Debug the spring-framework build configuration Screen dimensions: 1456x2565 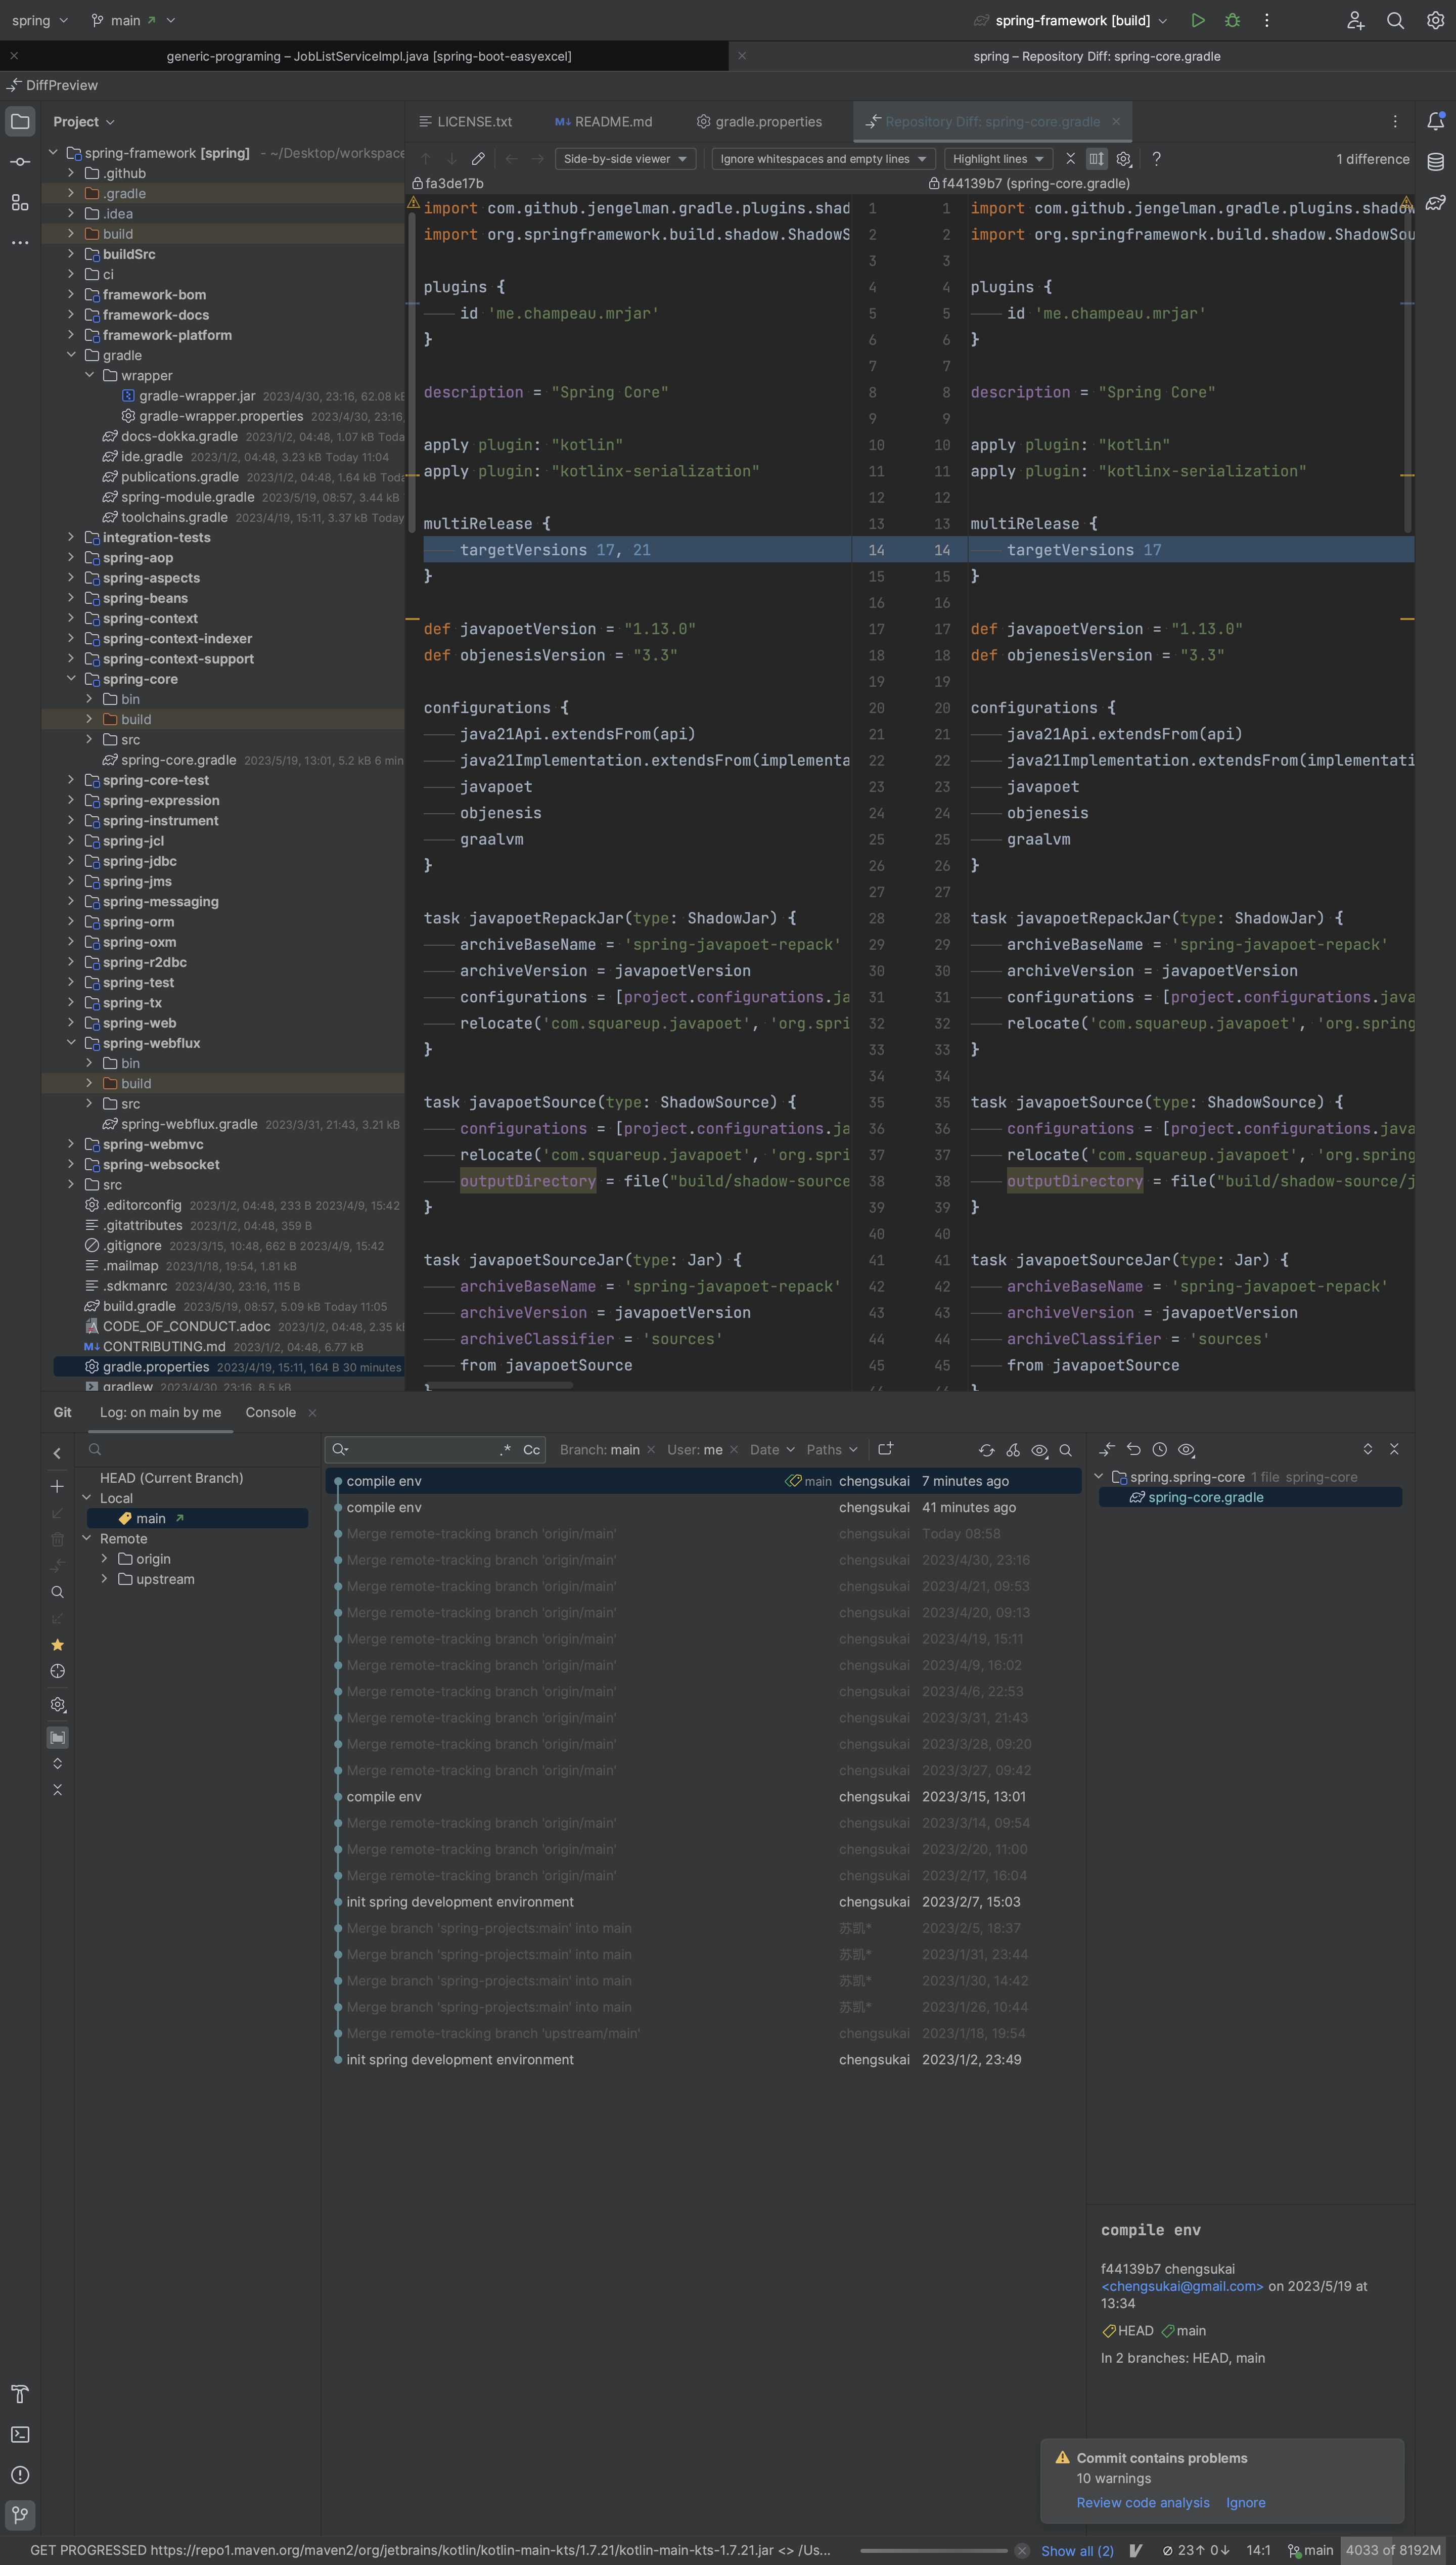(1232, 20)
